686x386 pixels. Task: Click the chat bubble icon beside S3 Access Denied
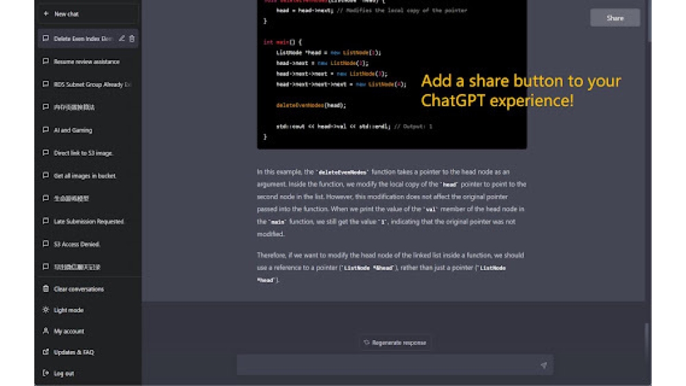pyautogui.click(x=45, y=243)
